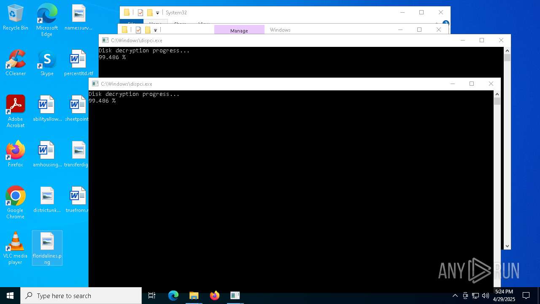Open rear dispci.exe console system menu icon
Image resolution: width=540 pixels, height=304 pixels.
point(105,40)
